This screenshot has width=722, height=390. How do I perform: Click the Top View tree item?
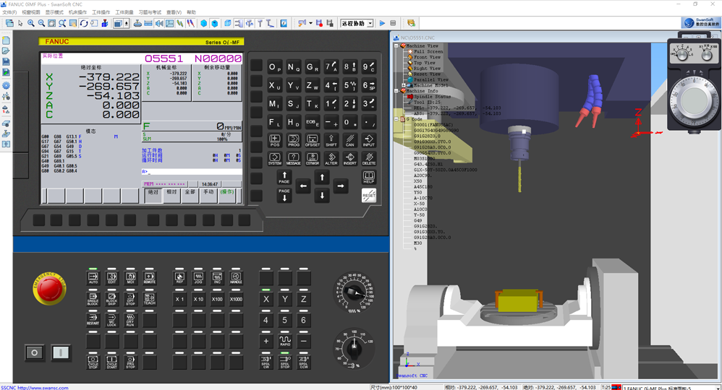click(424, 63)
